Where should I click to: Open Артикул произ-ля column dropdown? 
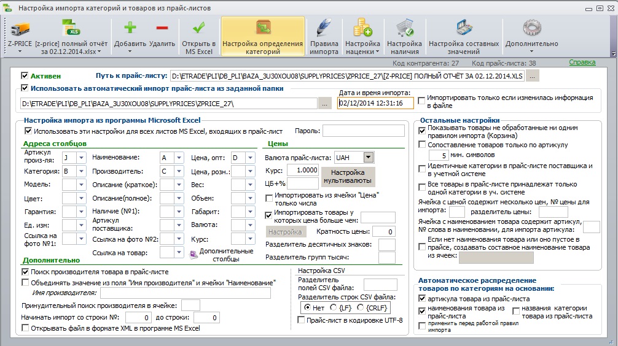coord(81,158)
